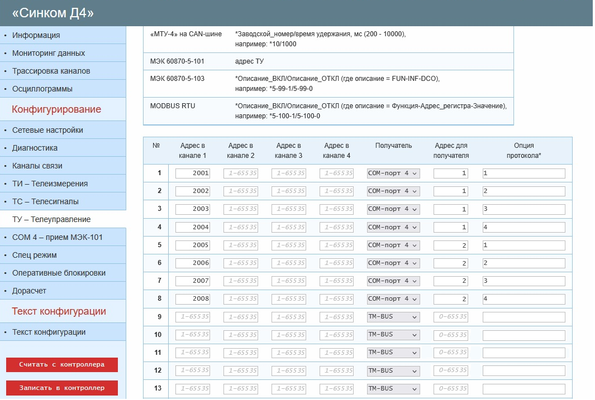Open Оперативные блокировки section
The height and width of the screenshot is (400, 595).
point(59,273)
